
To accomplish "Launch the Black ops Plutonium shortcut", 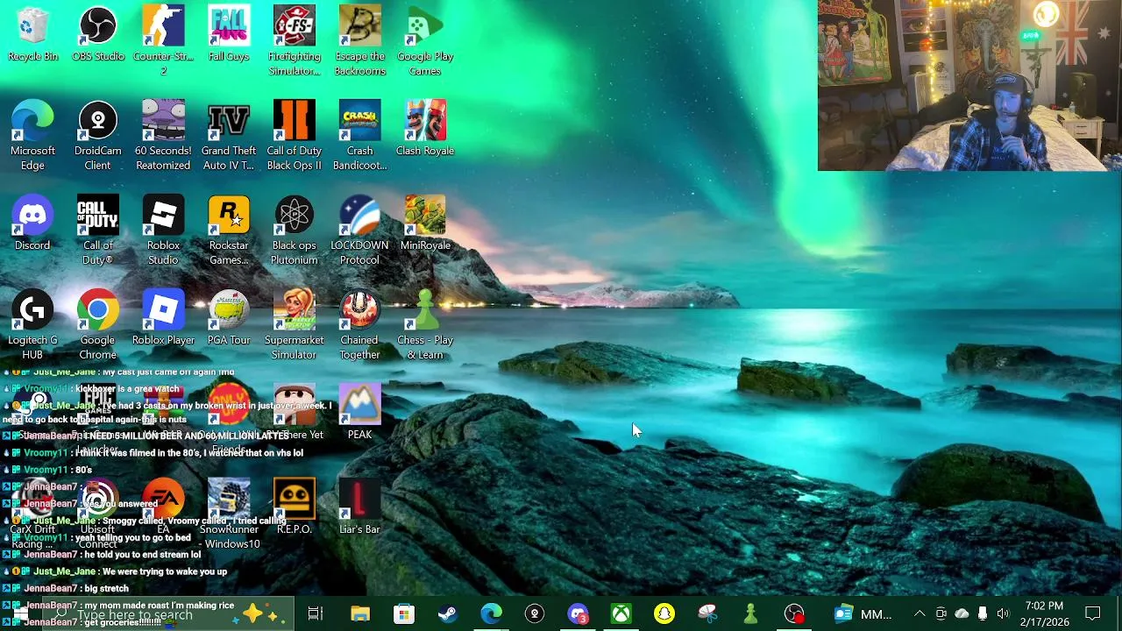I will point(294,230).
